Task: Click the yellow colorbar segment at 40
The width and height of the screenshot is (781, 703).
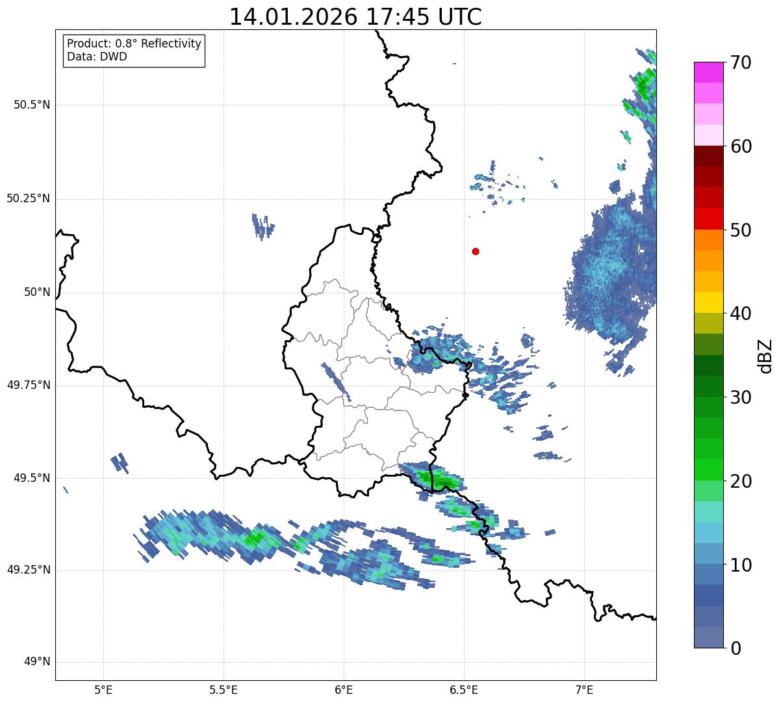Action: click(x=708, y=302)
